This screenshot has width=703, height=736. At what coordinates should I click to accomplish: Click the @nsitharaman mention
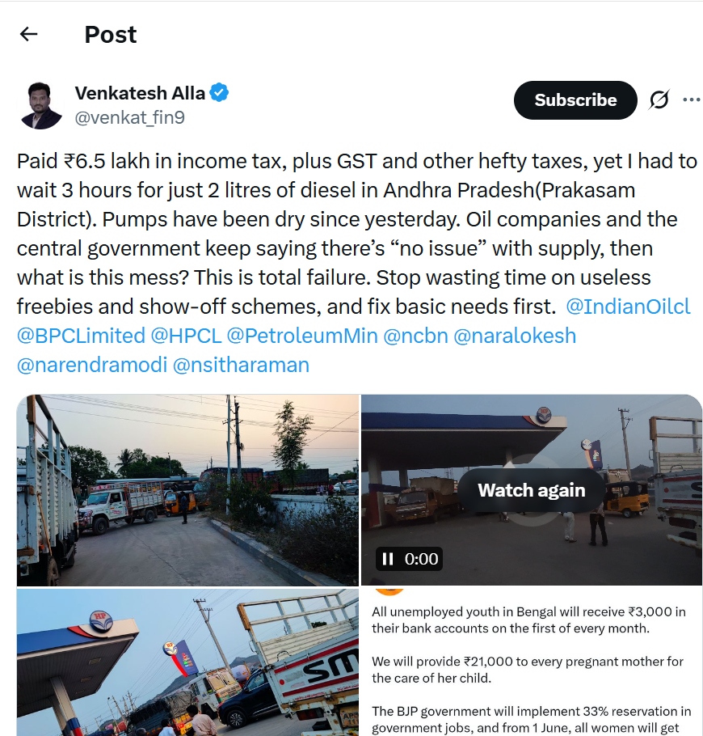click(x=241, y=365)
